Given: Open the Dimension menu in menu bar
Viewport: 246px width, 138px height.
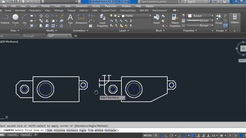Looking at the screenshot, I should [x=81, y=6].
